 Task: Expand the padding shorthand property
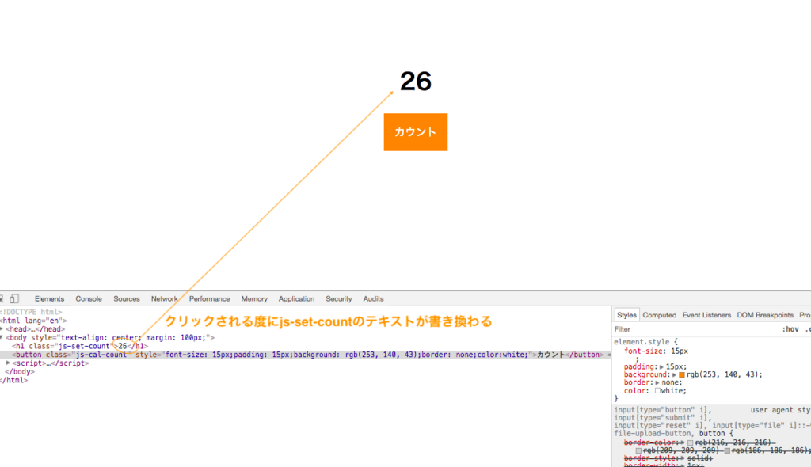[x=661, y=366]
